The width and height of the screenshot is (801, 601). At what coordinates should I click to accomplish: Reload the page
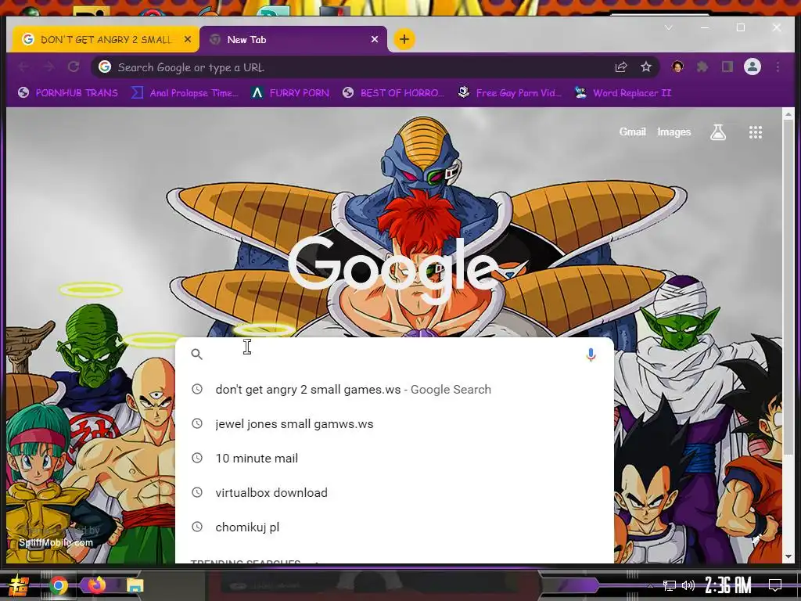[x=74, y=67]
